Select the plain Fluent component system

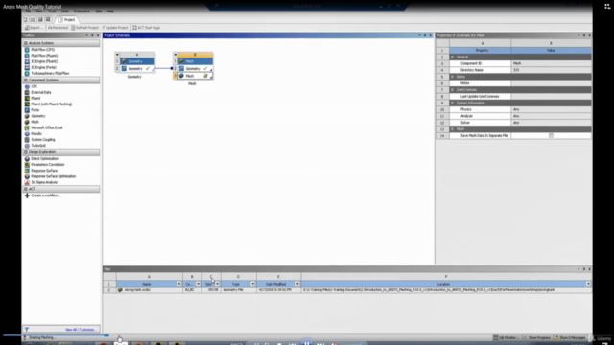click(35, 98)
